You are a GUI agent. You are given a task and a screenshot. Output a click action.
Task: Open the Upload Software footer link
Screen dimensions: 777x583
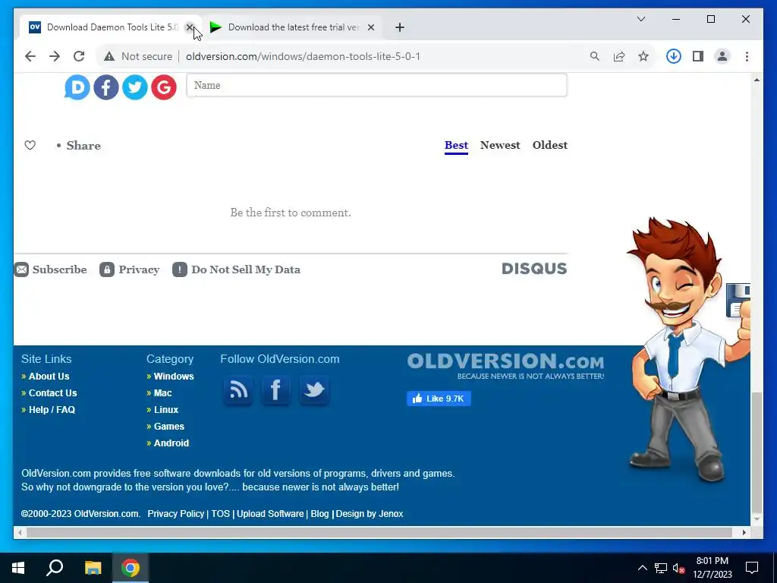coord(270,514)
